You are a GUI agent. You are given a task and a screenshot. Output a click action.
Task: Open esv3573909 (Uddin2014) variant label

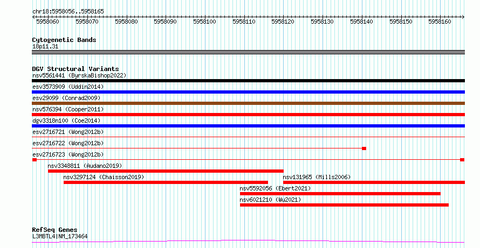point(68,87)
